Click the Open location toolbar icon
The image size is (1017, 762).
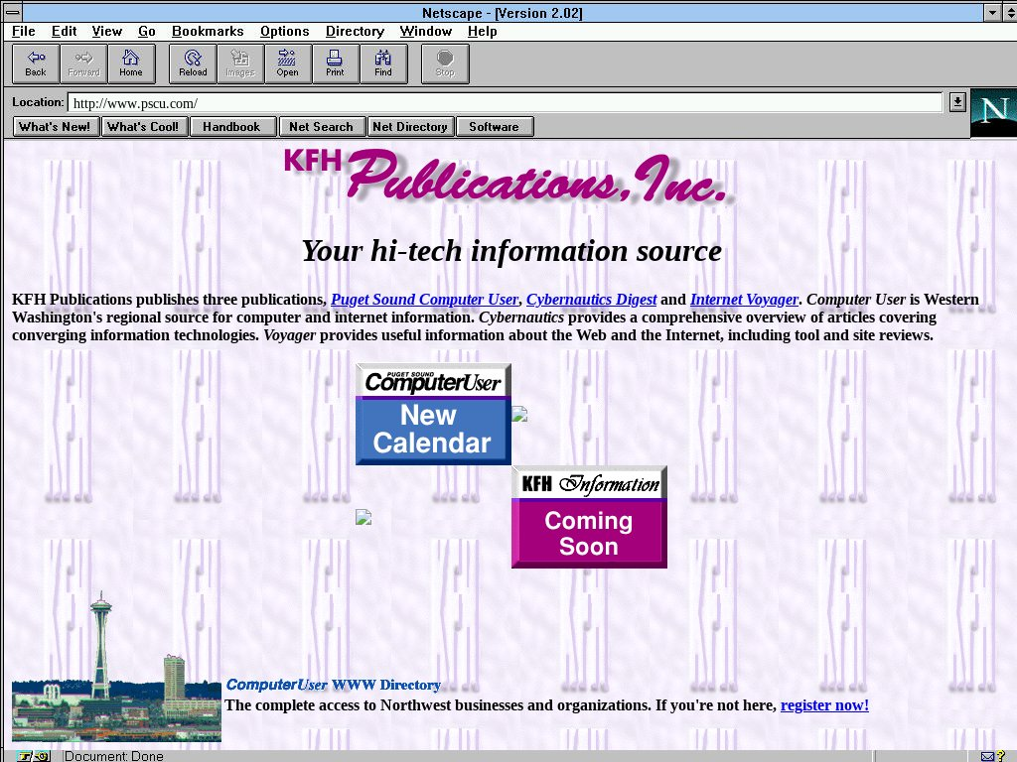[x=287, y=63]
